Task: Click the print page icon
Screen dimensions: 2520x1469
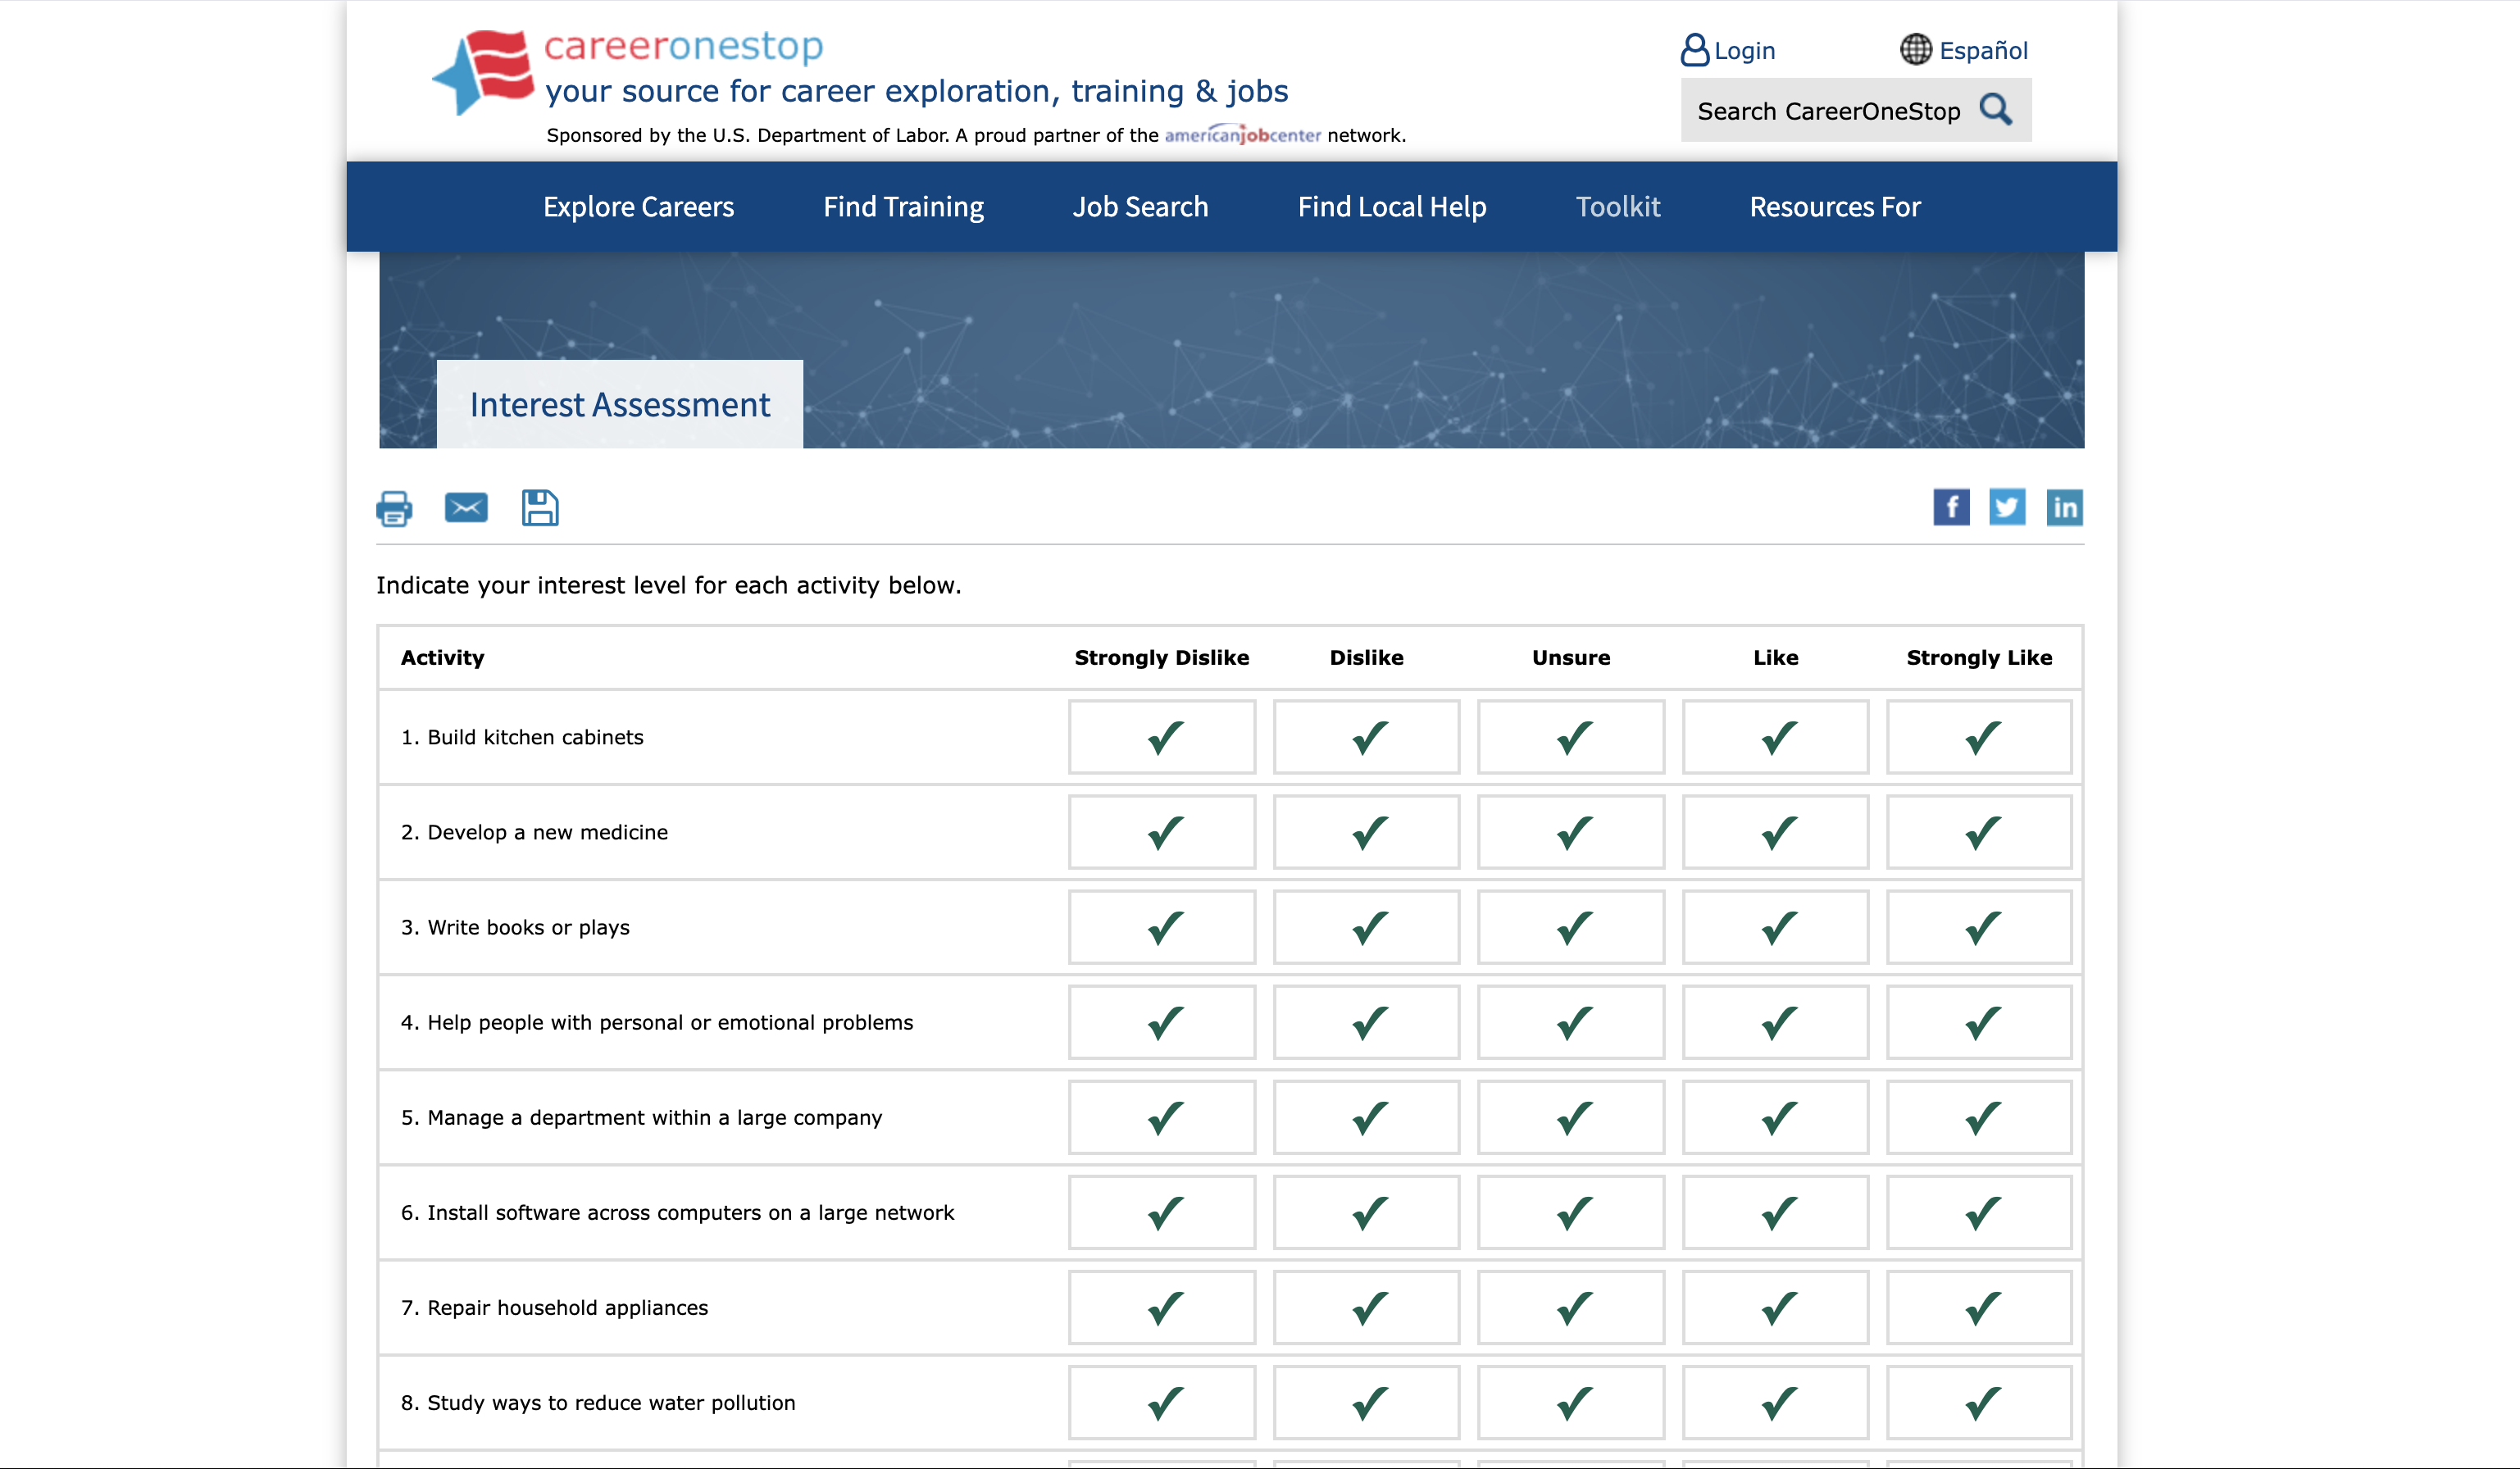Action: [x=394, y=508]
